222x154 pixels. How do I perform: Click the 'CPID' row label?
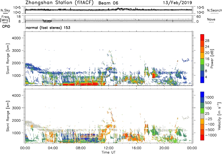coord(6,26)
